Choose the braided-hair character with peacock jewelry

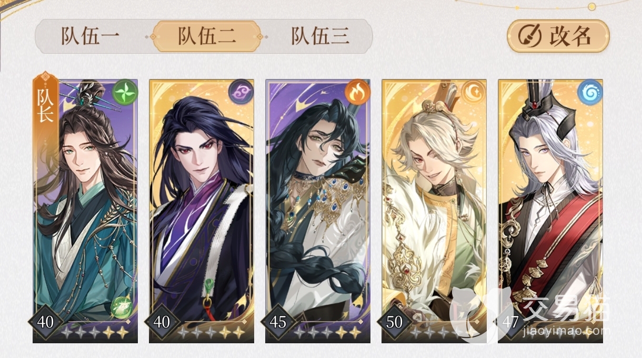318,211
